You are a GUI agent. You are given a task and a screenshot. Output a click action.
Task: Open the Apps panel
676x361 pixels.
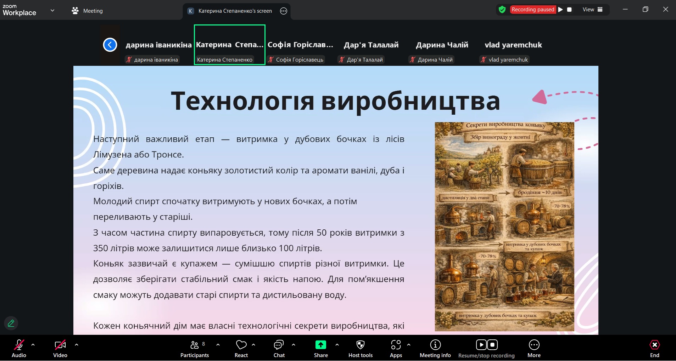pos(396,349)
